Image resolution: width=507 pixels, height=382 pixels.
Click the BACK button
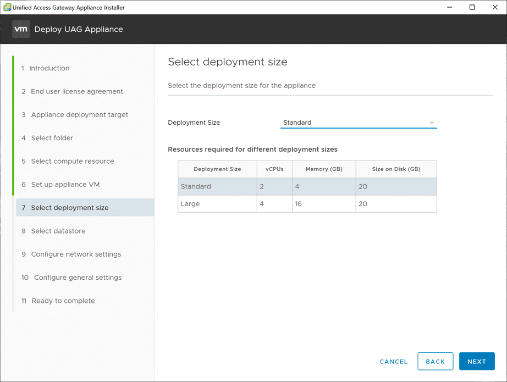435,361
